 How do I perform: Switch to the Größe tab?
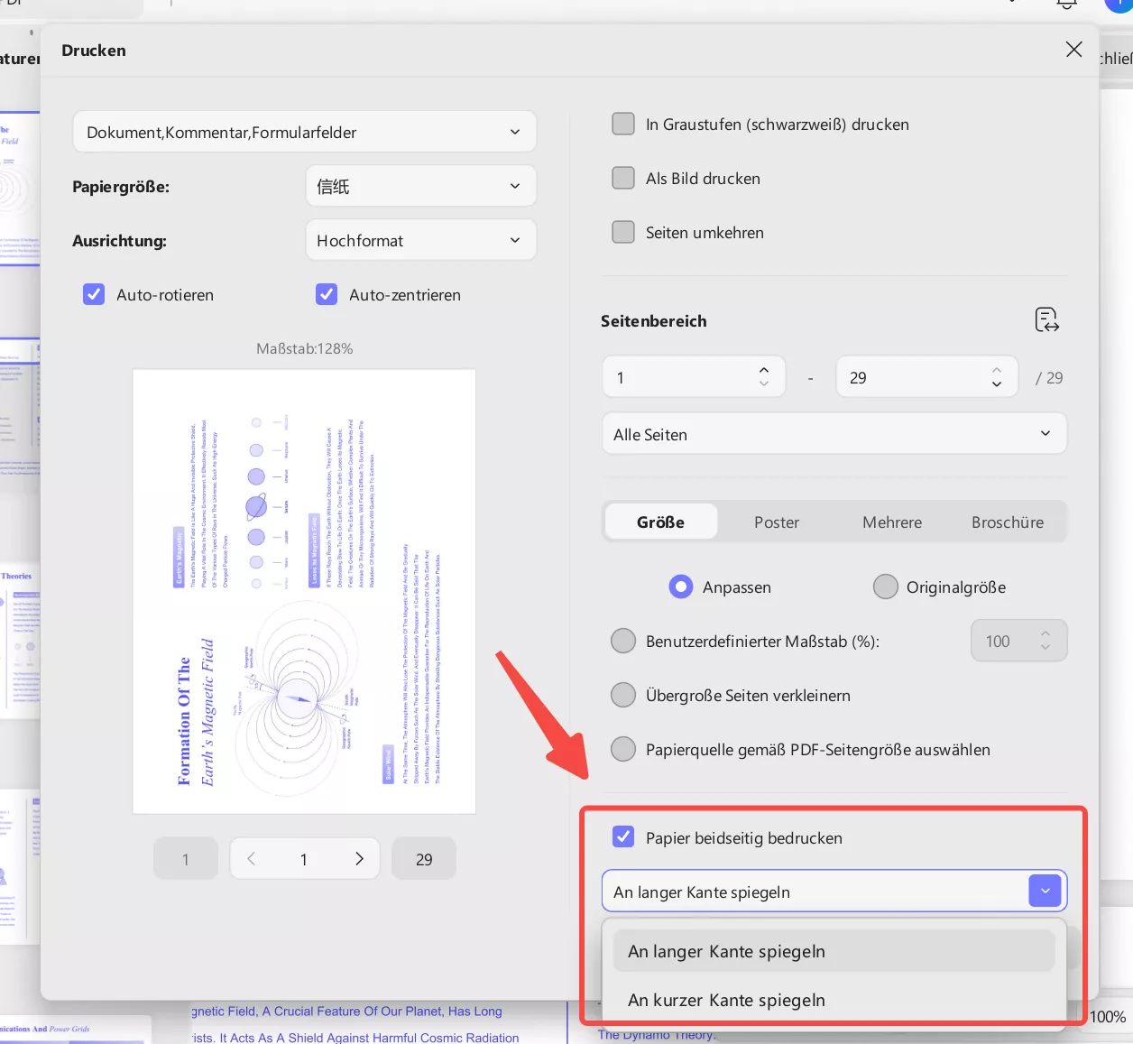click(661, 522)
